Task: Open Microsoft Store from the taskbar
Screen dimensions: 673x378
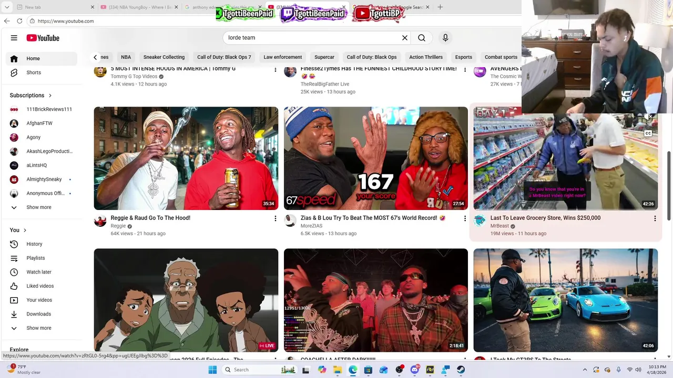Action: click(x=368, y=370)
